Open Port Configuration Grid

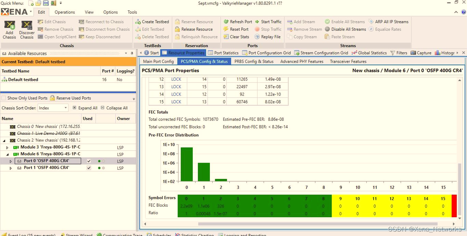266,53
